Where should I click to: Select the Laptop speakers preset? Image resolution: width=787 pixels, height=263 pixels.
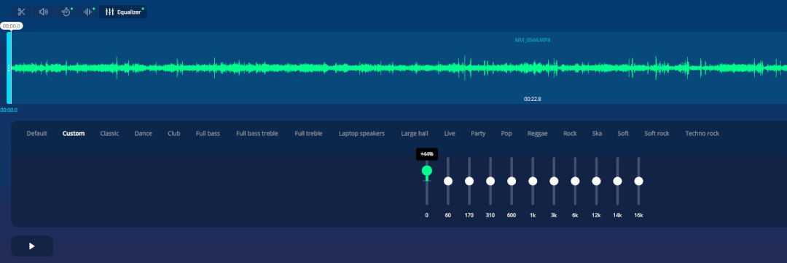[362, 134]
